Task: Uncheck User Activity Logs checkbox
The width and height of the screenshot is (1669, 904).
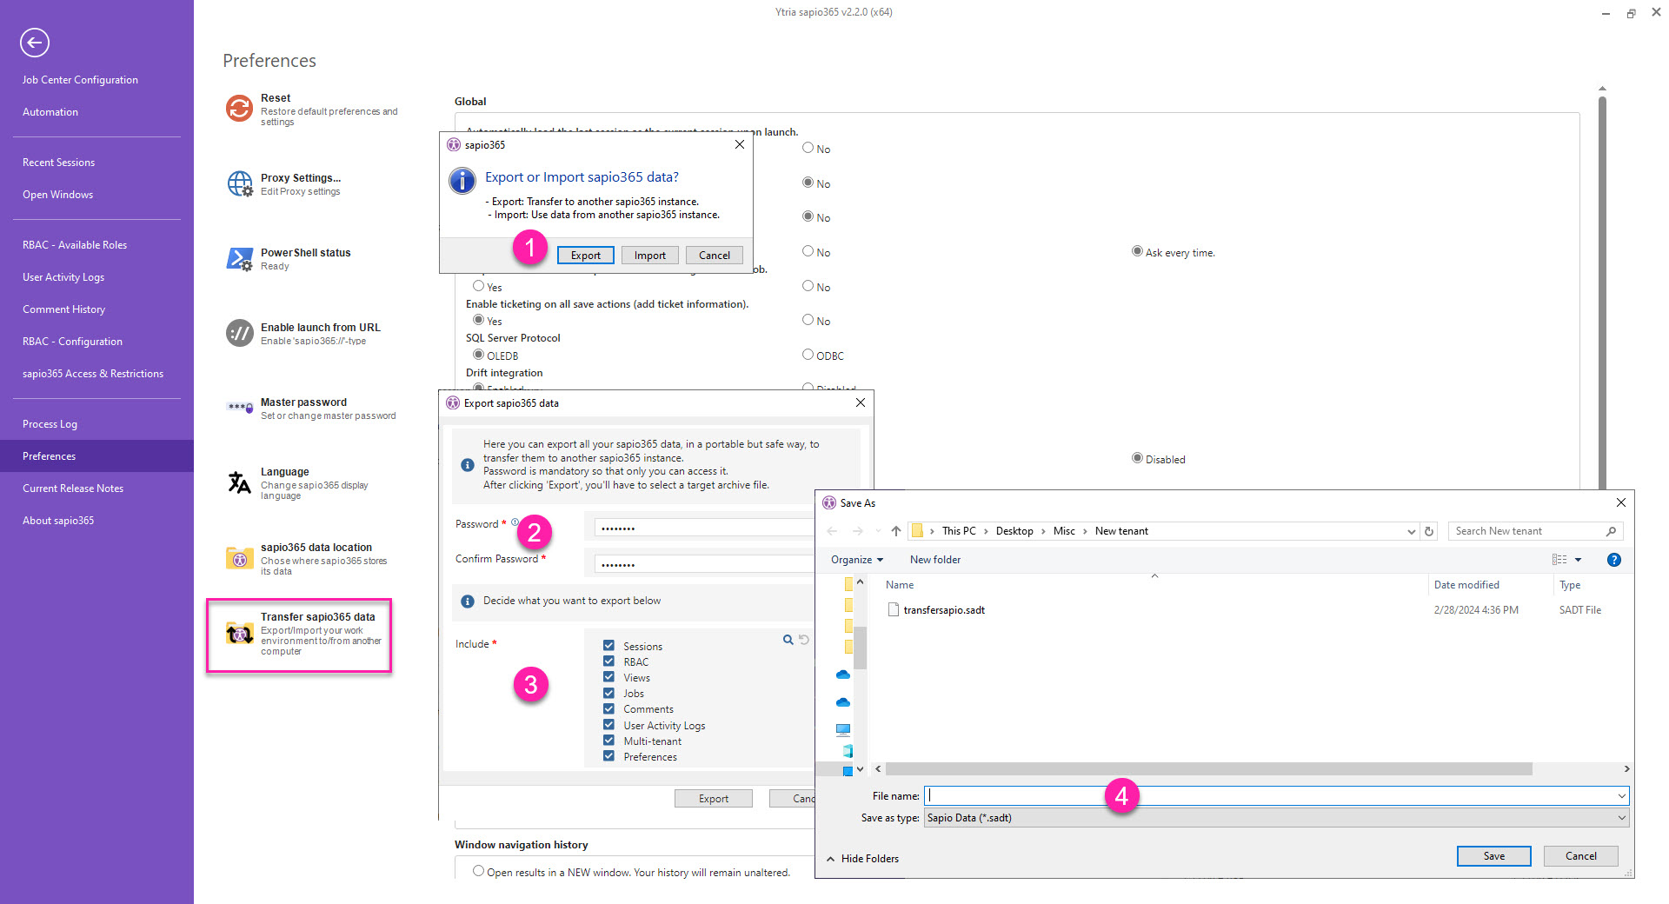Action: tap(608, 725)
